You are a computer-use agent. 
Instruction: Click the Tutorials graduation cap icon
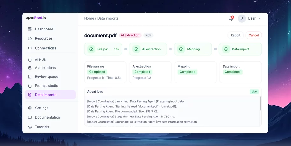[30, 127]
